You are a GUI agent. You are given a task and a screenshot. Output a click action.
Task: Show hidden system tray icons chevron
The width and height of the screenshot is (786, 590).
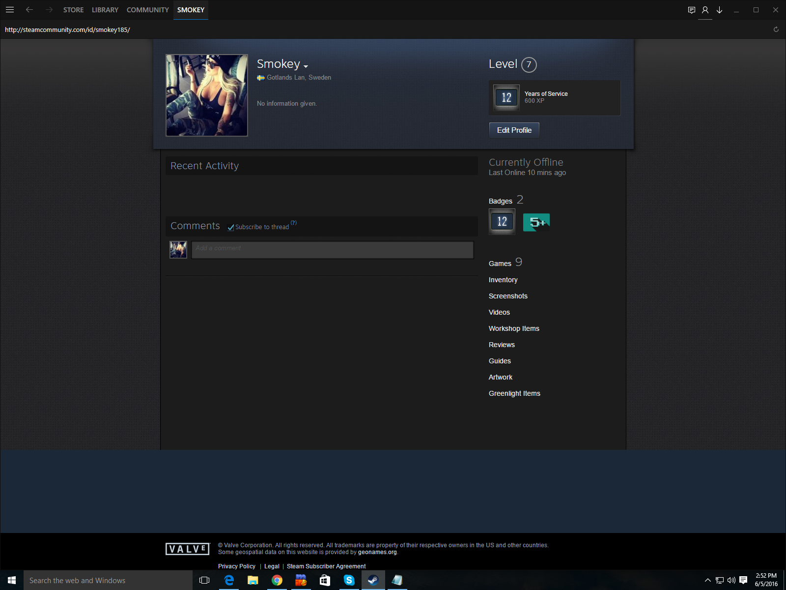(707, 580)
